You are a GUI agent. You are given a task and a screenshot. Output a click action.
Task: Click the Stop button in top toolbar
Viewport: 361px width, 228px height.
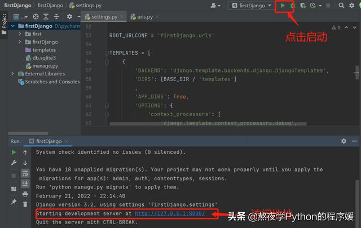[x=328, y=6]
